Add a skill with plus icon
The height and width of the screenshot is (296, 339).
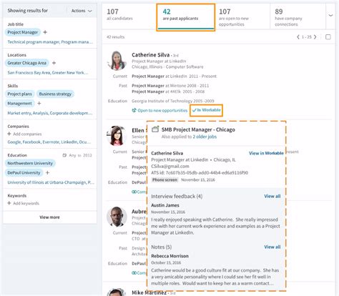tap(39, 103)
